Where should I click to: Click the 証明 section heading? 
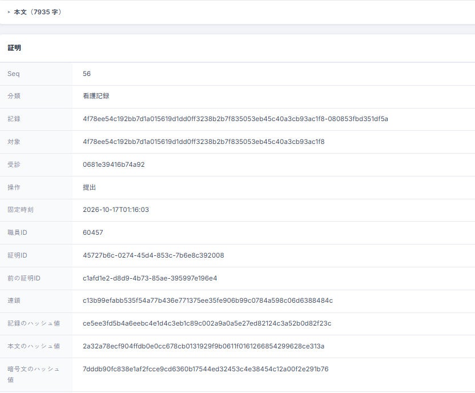(14, 48)
